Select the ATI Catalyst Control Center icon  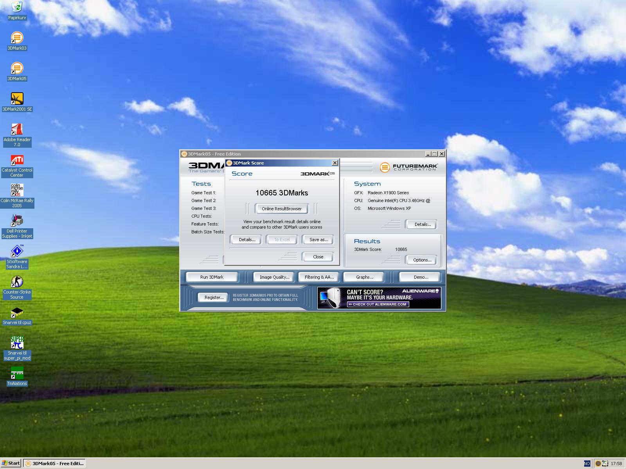(17, 165)
